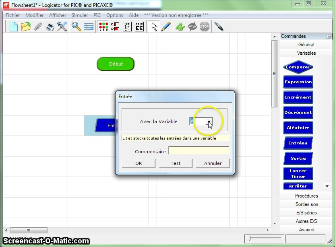Open the Simuler menu

pos(80,15)
